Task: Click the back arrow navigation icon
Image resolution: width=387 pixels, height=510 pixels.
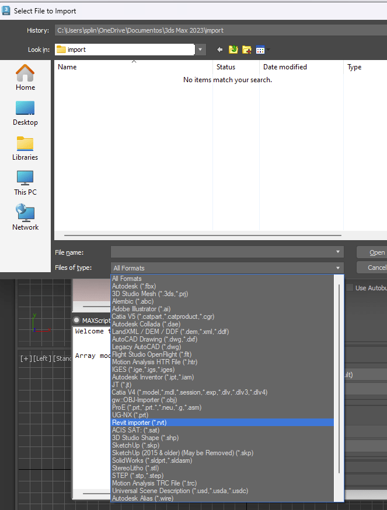Action: (x=220, y=50)
